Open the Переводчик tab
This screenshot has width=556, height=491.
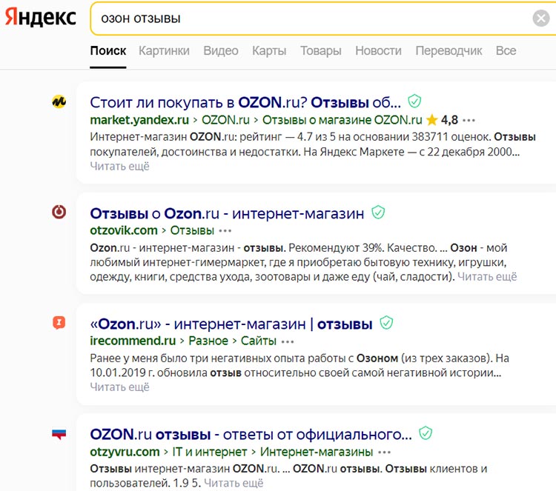pos(449,50)
